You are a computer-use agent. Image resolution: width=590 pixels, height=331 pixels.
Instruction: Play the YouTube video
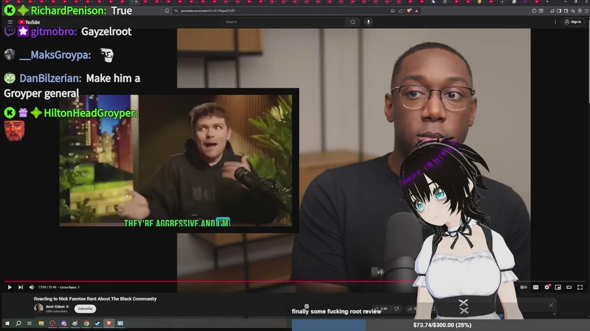[10, 287]
